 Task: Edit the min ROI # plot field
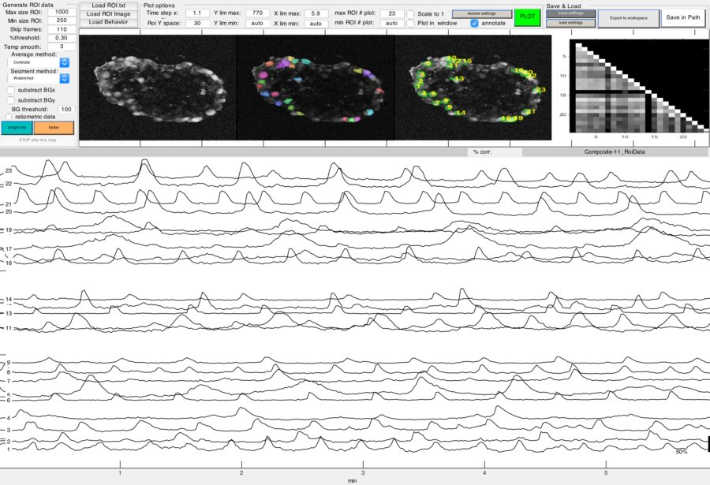click(391, 23)
